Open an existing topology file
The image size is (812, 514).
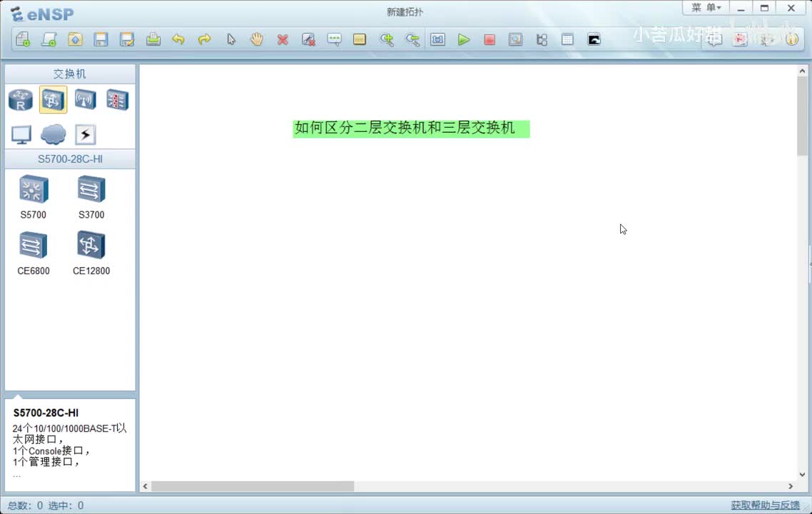[x=75, y=39]
